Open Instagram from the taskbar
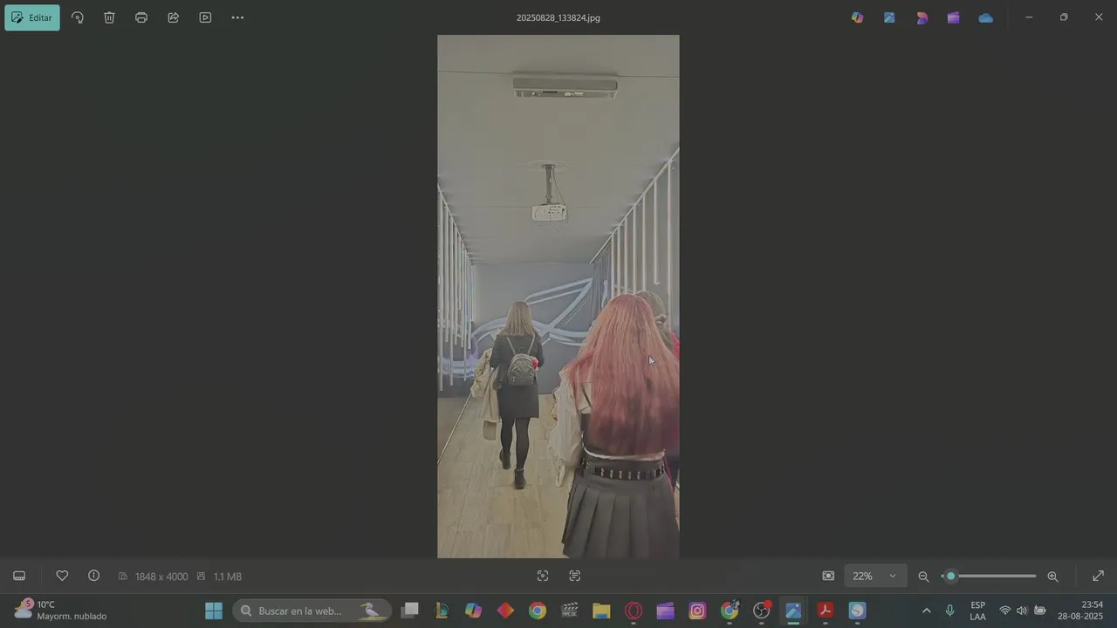This screenshot has height=628, width=1117. pyautogui.click(x=697, y=611)
